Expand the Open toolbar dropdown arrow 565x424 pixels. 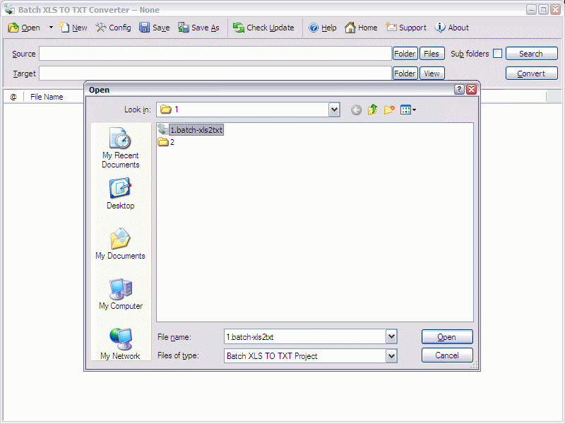point(51,28)
